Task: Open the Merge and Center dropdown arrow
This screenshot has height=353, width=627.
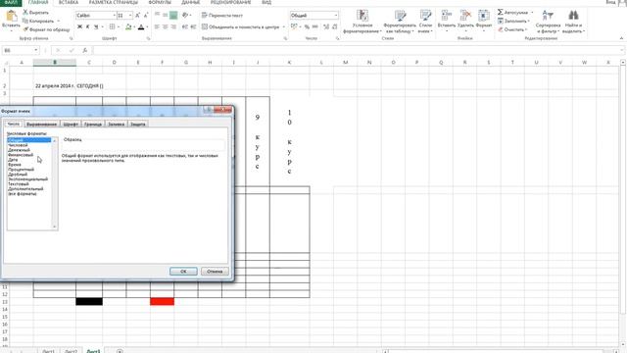Action: click(x=283, y=26)
